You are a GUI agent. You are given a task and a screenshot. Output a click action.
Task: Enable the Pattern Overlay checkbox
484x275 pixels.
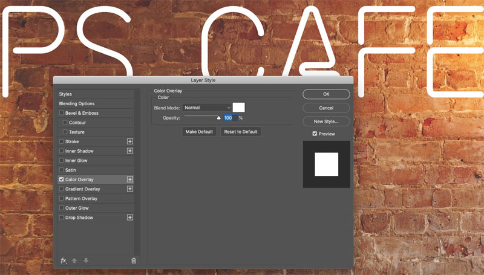click(62, 198)
